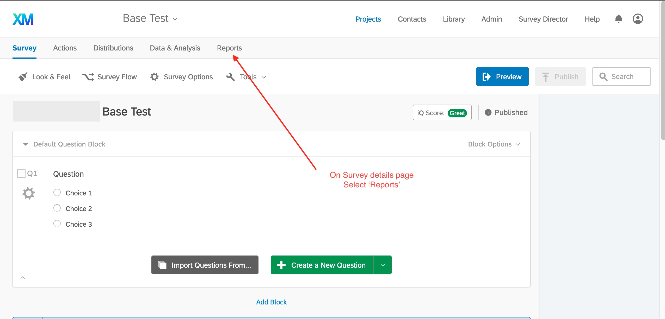Click the Q1 question settings gear
This screenshot has width=665, height=319.
(x=29, y=193)
